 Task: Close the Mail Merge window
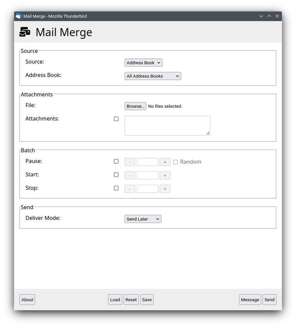point(277,16)
